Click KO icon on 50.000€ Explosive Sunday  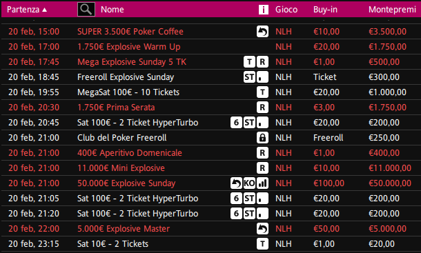249,183
